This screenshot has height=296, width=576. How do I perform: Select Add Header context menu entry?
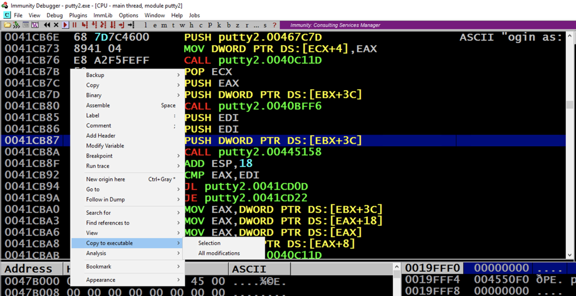tap(127, 136)
